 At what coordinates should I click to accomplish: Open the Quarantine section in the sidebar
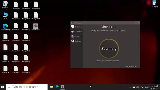77,32
